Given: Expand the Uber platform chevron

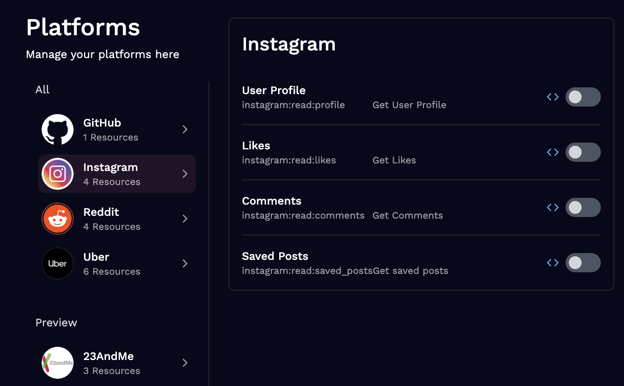Looking at the screenshot, I should 185,263.
